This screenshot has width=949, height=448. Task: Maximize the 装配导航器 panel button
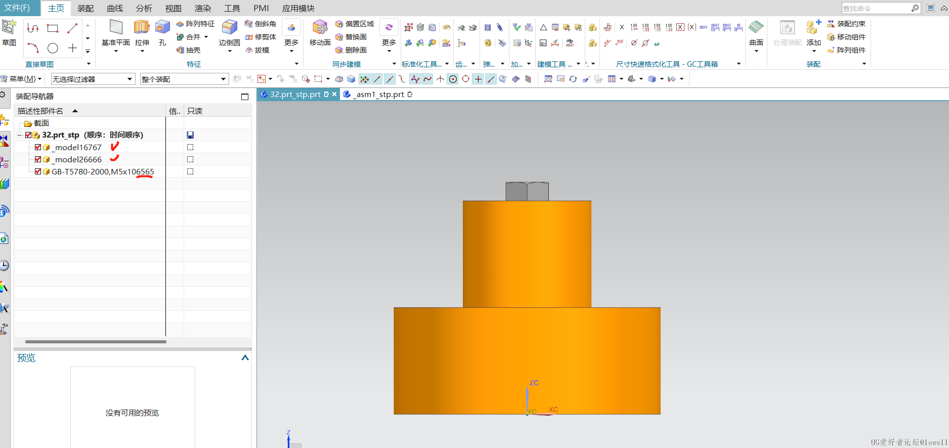tap(245, 97)
